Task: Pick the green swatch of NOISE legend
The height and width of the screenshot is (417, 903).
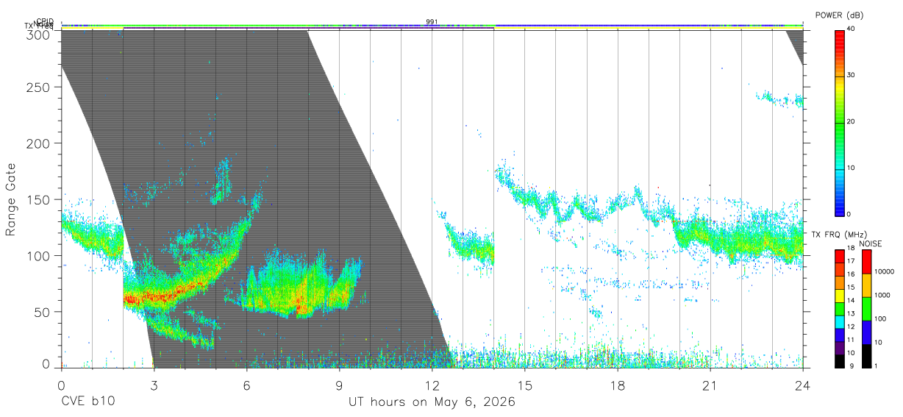Action: pos(866,308)
